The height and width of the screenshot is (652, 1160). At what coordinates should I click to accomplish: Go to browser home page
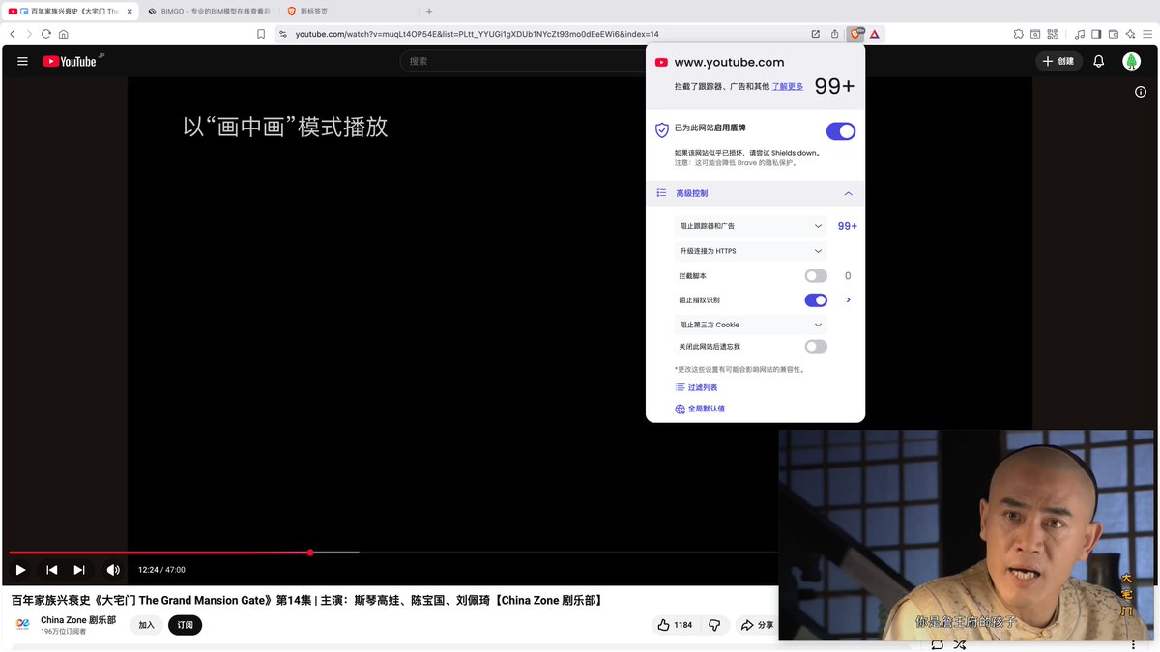click(64, 34)
